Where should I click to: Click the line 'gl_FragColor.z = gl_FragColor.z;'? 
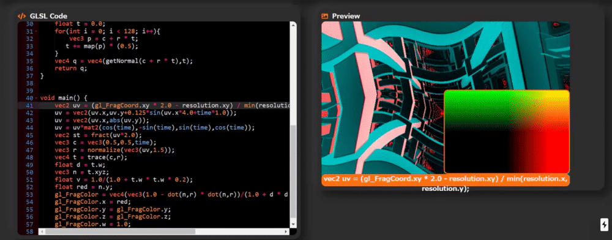pyautogui.click(x=113, y=217)
